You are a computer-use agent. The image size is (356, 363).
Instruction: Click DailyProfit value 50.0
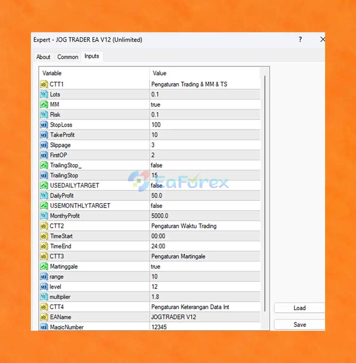click(157, 196)
